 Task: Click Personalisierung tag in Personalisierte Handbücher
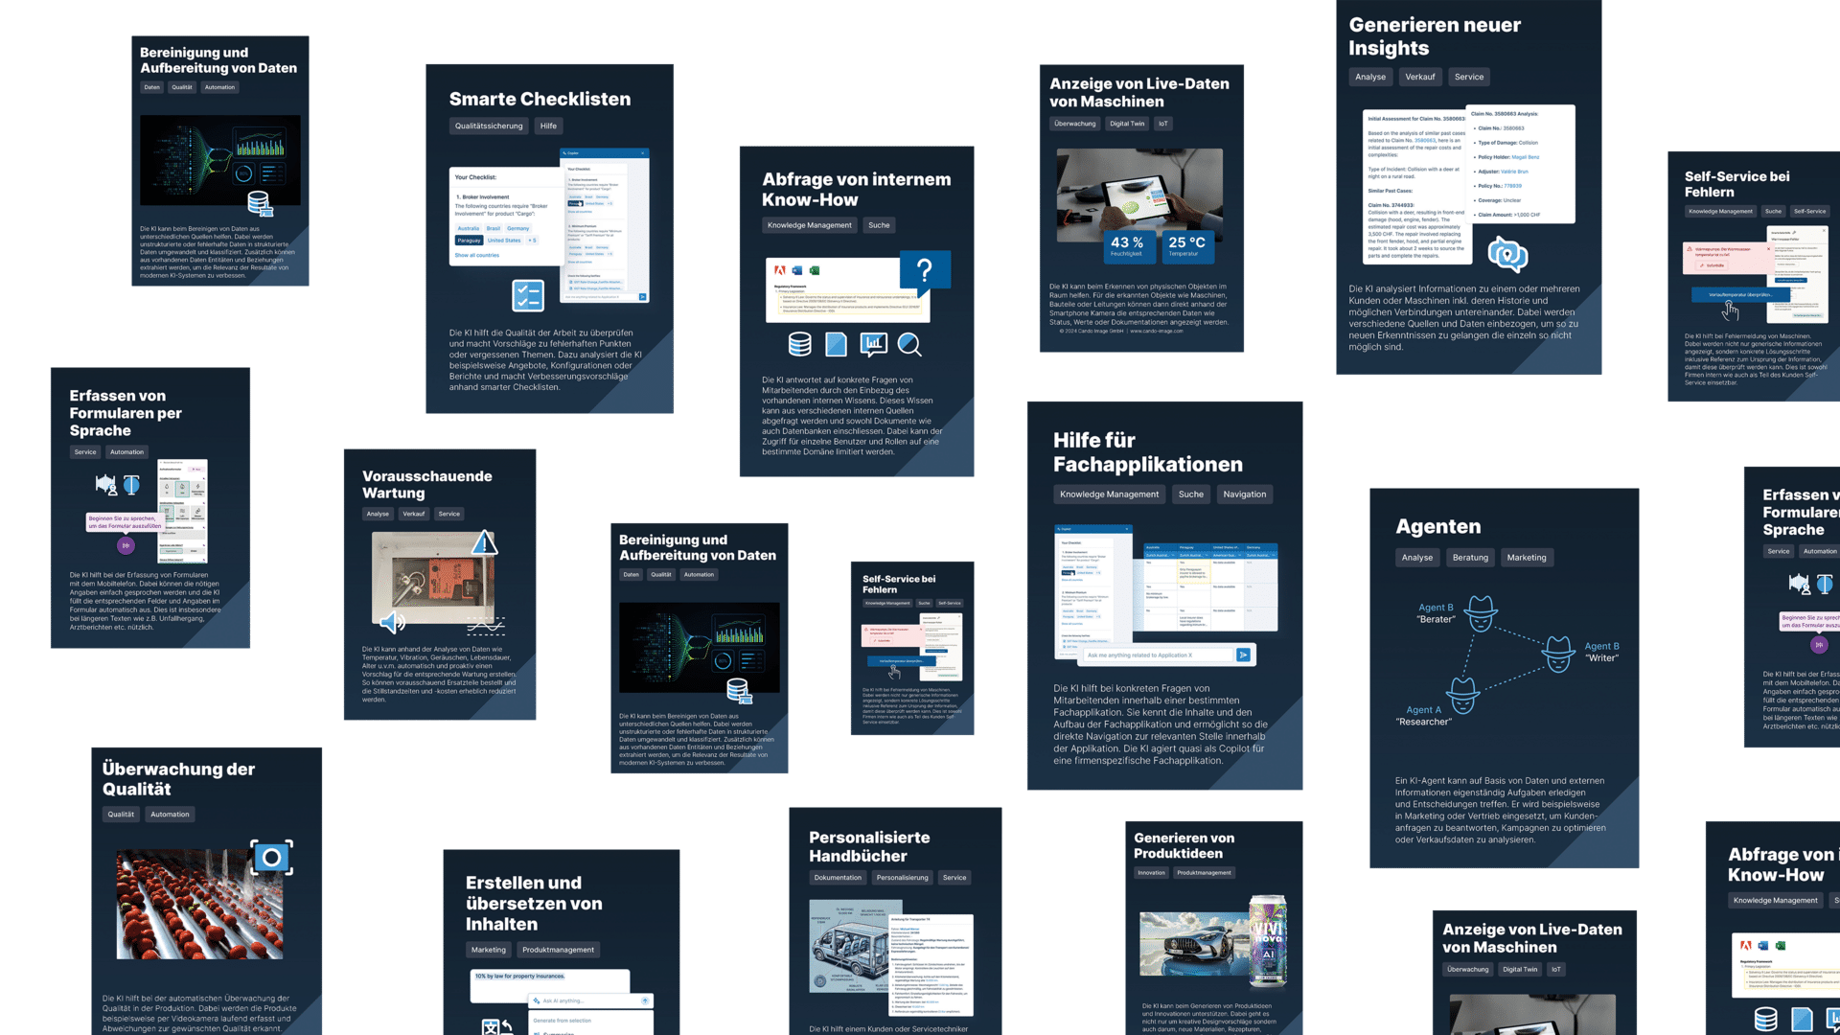tap(902, 878)
